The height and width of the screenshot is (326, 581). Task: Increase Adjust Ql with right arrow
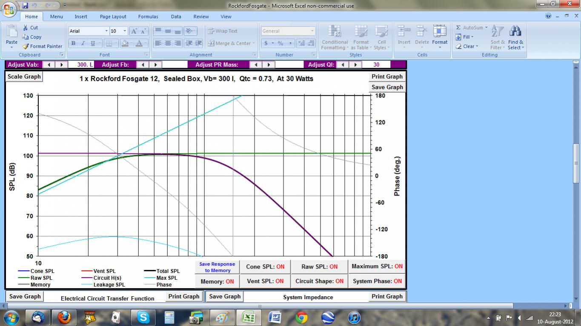[355, 65]
